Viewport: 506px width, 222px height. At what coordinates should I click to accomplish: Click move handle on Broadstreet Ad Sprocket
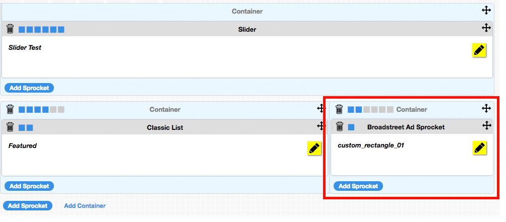tap(487, 125)
